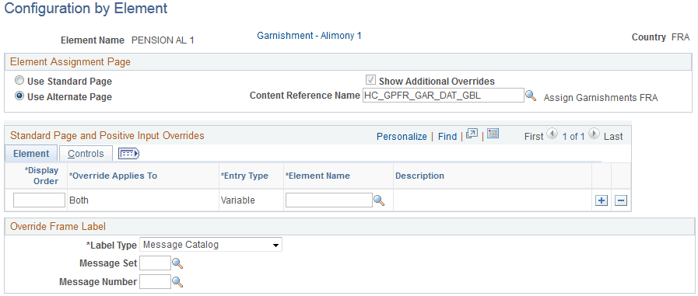Click the Last navigation link
698x296 pixels.
tap(613, 137)
